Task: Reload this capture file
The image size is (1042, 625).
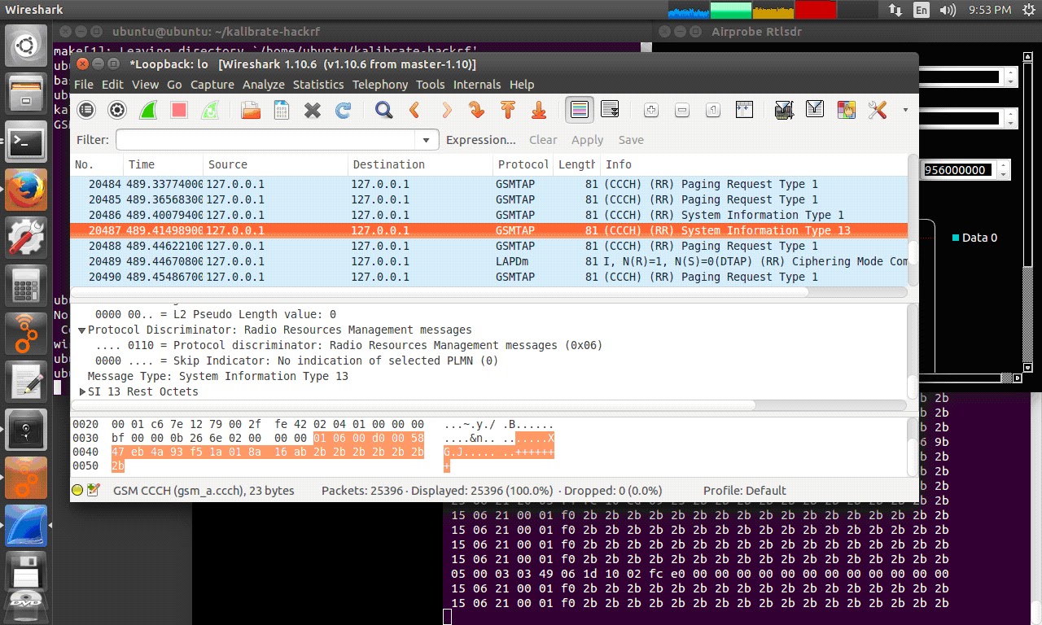Action: click(344, 110)
